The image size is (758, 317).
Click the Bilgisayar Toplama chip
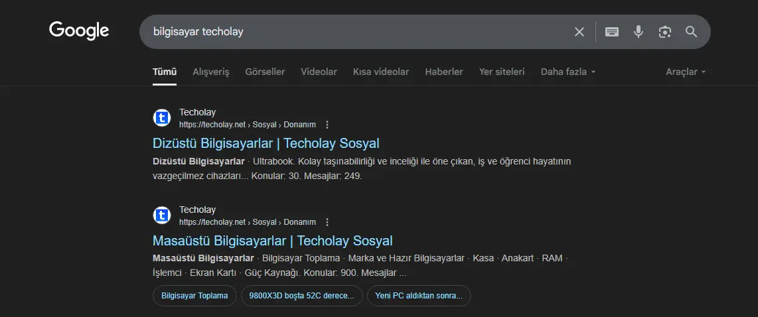pos(194,296)
